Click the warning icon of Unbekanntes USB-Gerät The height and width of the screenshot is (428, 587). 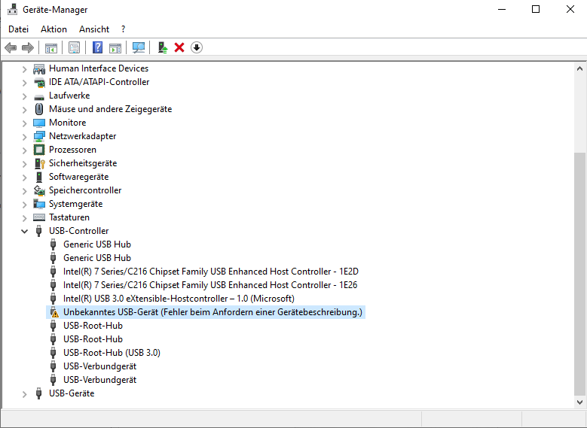(54, 312)
